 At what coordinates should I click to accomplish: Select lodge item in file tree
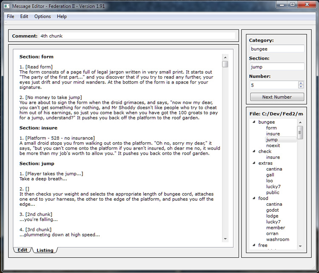tap(272, 216)
